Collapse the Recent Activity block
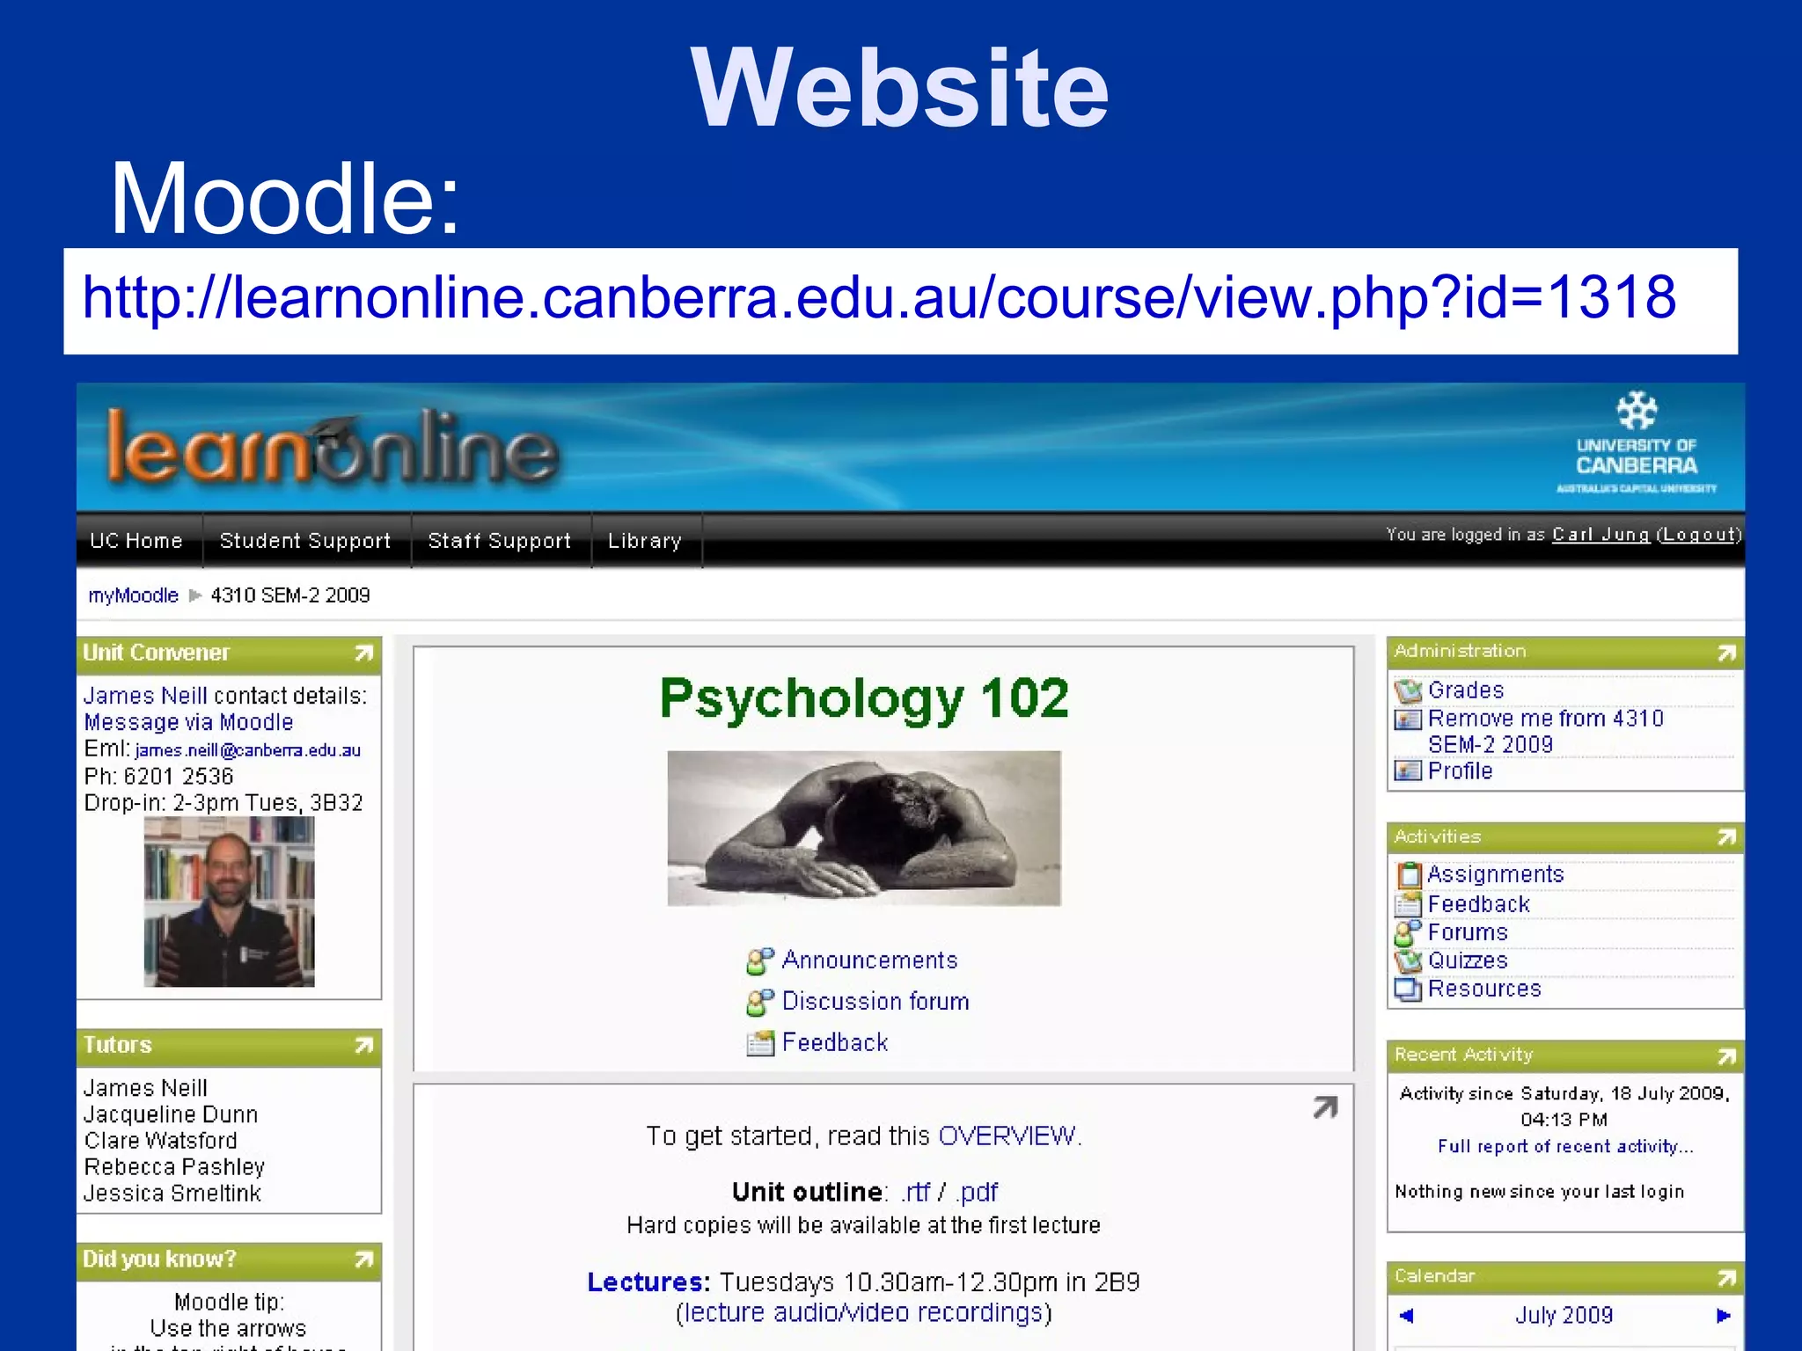This screenshot has width=1802, height=1351. pyautogui.click(x=1727, y=1055)
